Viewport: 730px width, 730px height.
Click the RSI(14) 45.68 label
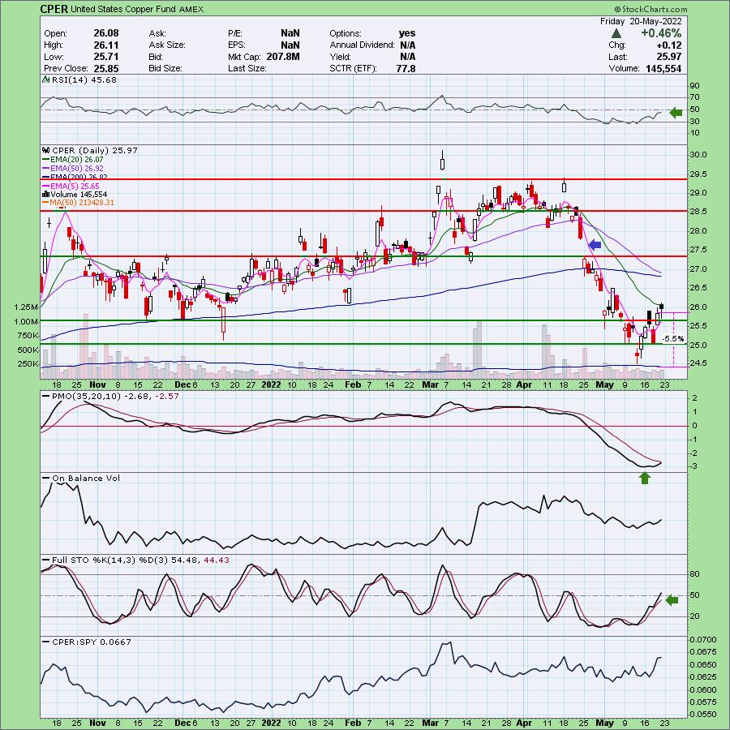84,79
